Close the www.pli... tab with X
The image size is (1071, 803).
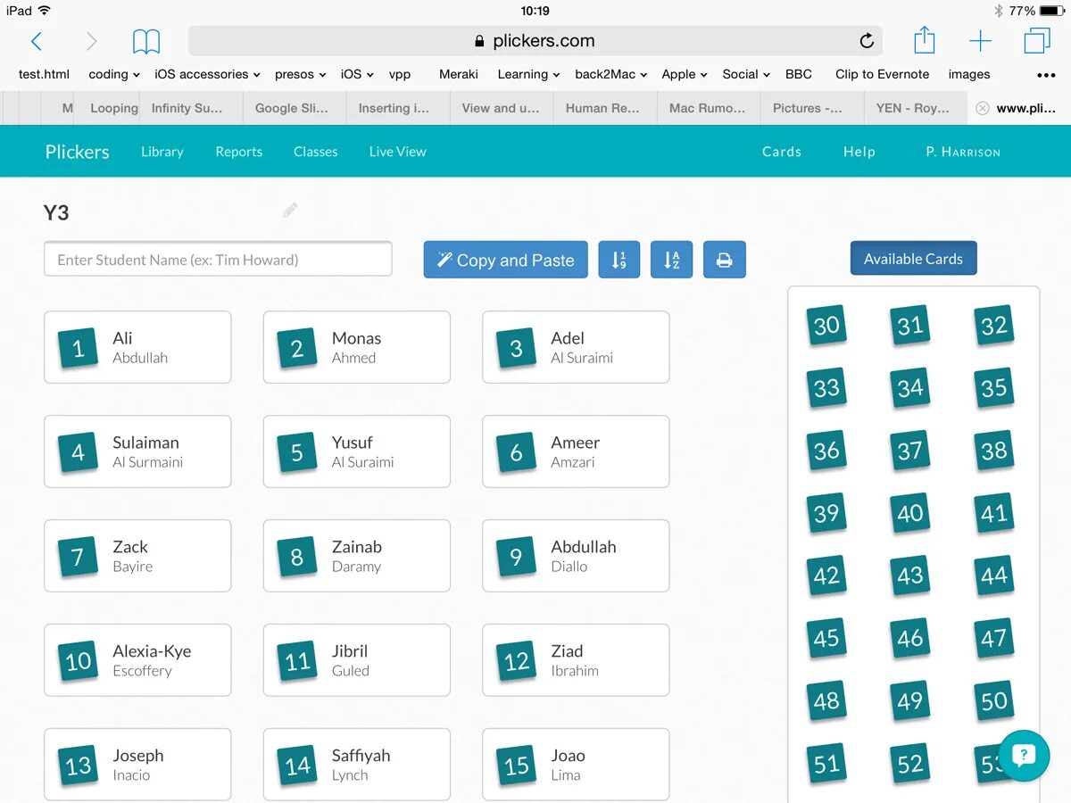pos(982,108)
